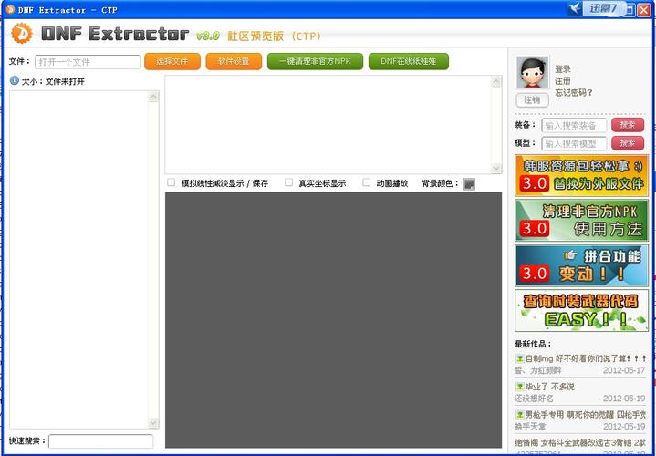Click top text panel scroll up arrow
The height and width of the screenshot is (456, 656).
(x=496, y=81)
